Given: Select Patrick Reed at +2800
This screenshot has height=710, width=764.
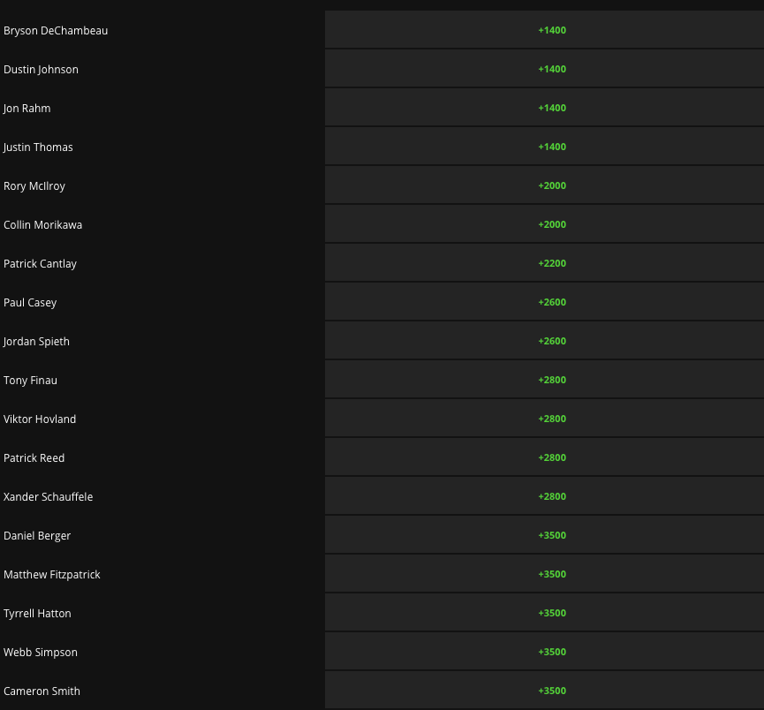Looking at the screenshot, I should [x=551, y=457].
